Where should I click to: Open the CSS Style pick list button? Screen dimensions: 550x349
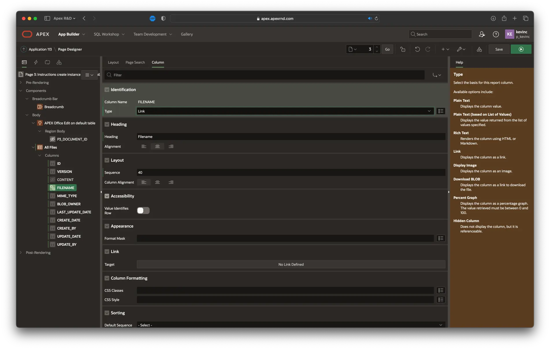(x=441, y=300)
